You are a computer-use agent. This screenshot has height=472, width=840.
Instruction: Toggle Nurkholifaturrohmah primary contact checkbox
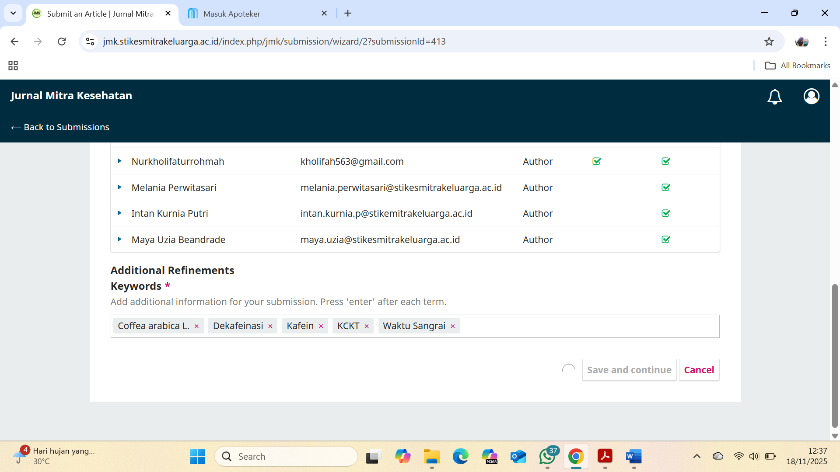coord(596,161)
